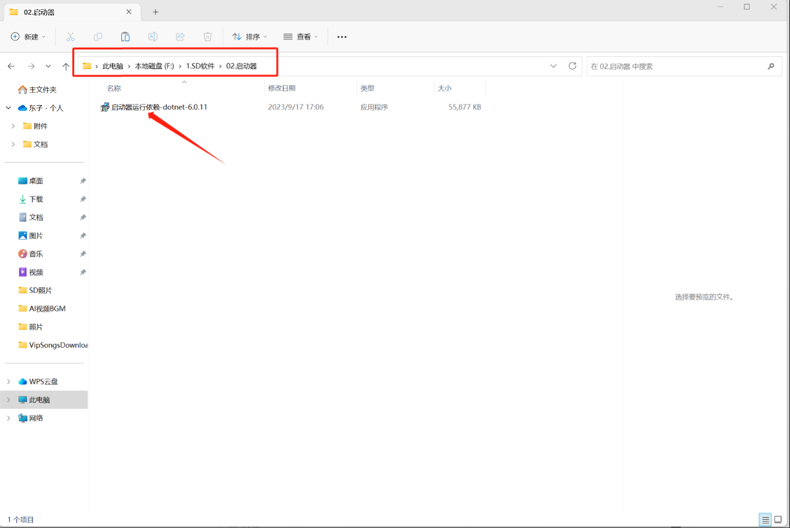Expand the 附件 folder node

[13, 126]
